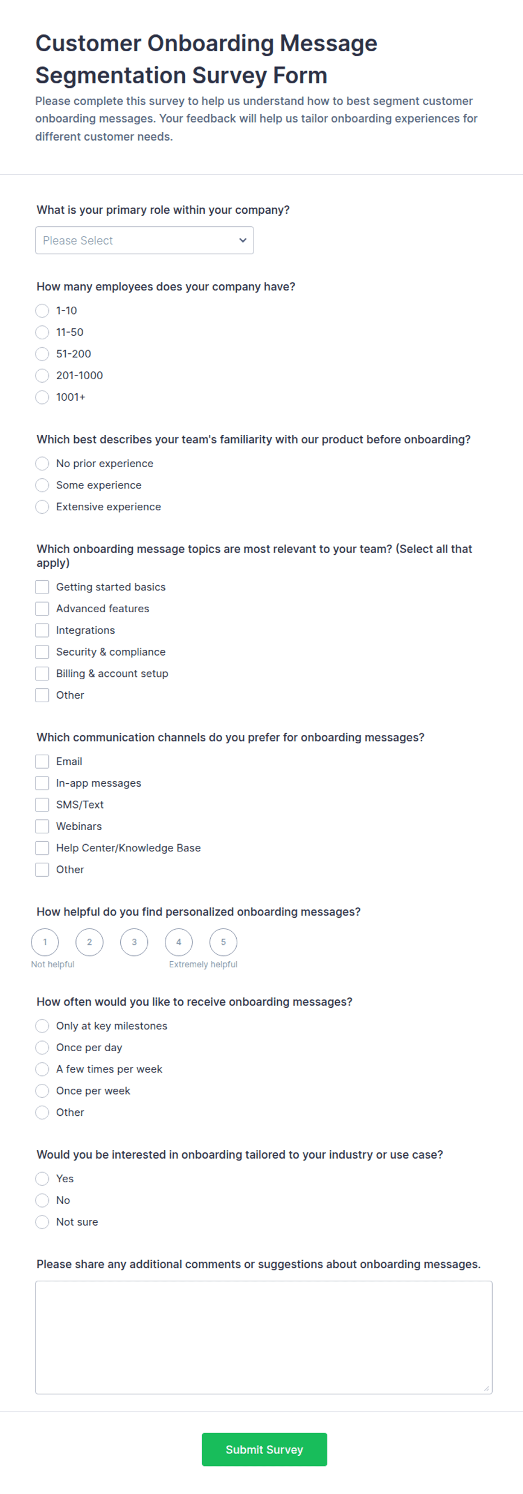This screenshot has width=523, height=1494.
Task: Check the Webinars channel option
Action: pyautogui.click(x=42, y=827)
